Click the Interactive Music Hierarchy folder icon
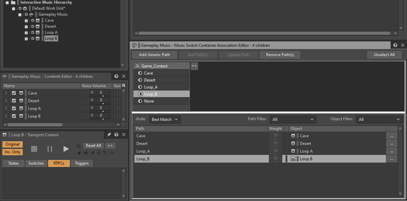Viewport: 407px width, 201px height. pyautogui.click(x=13, y=2)
